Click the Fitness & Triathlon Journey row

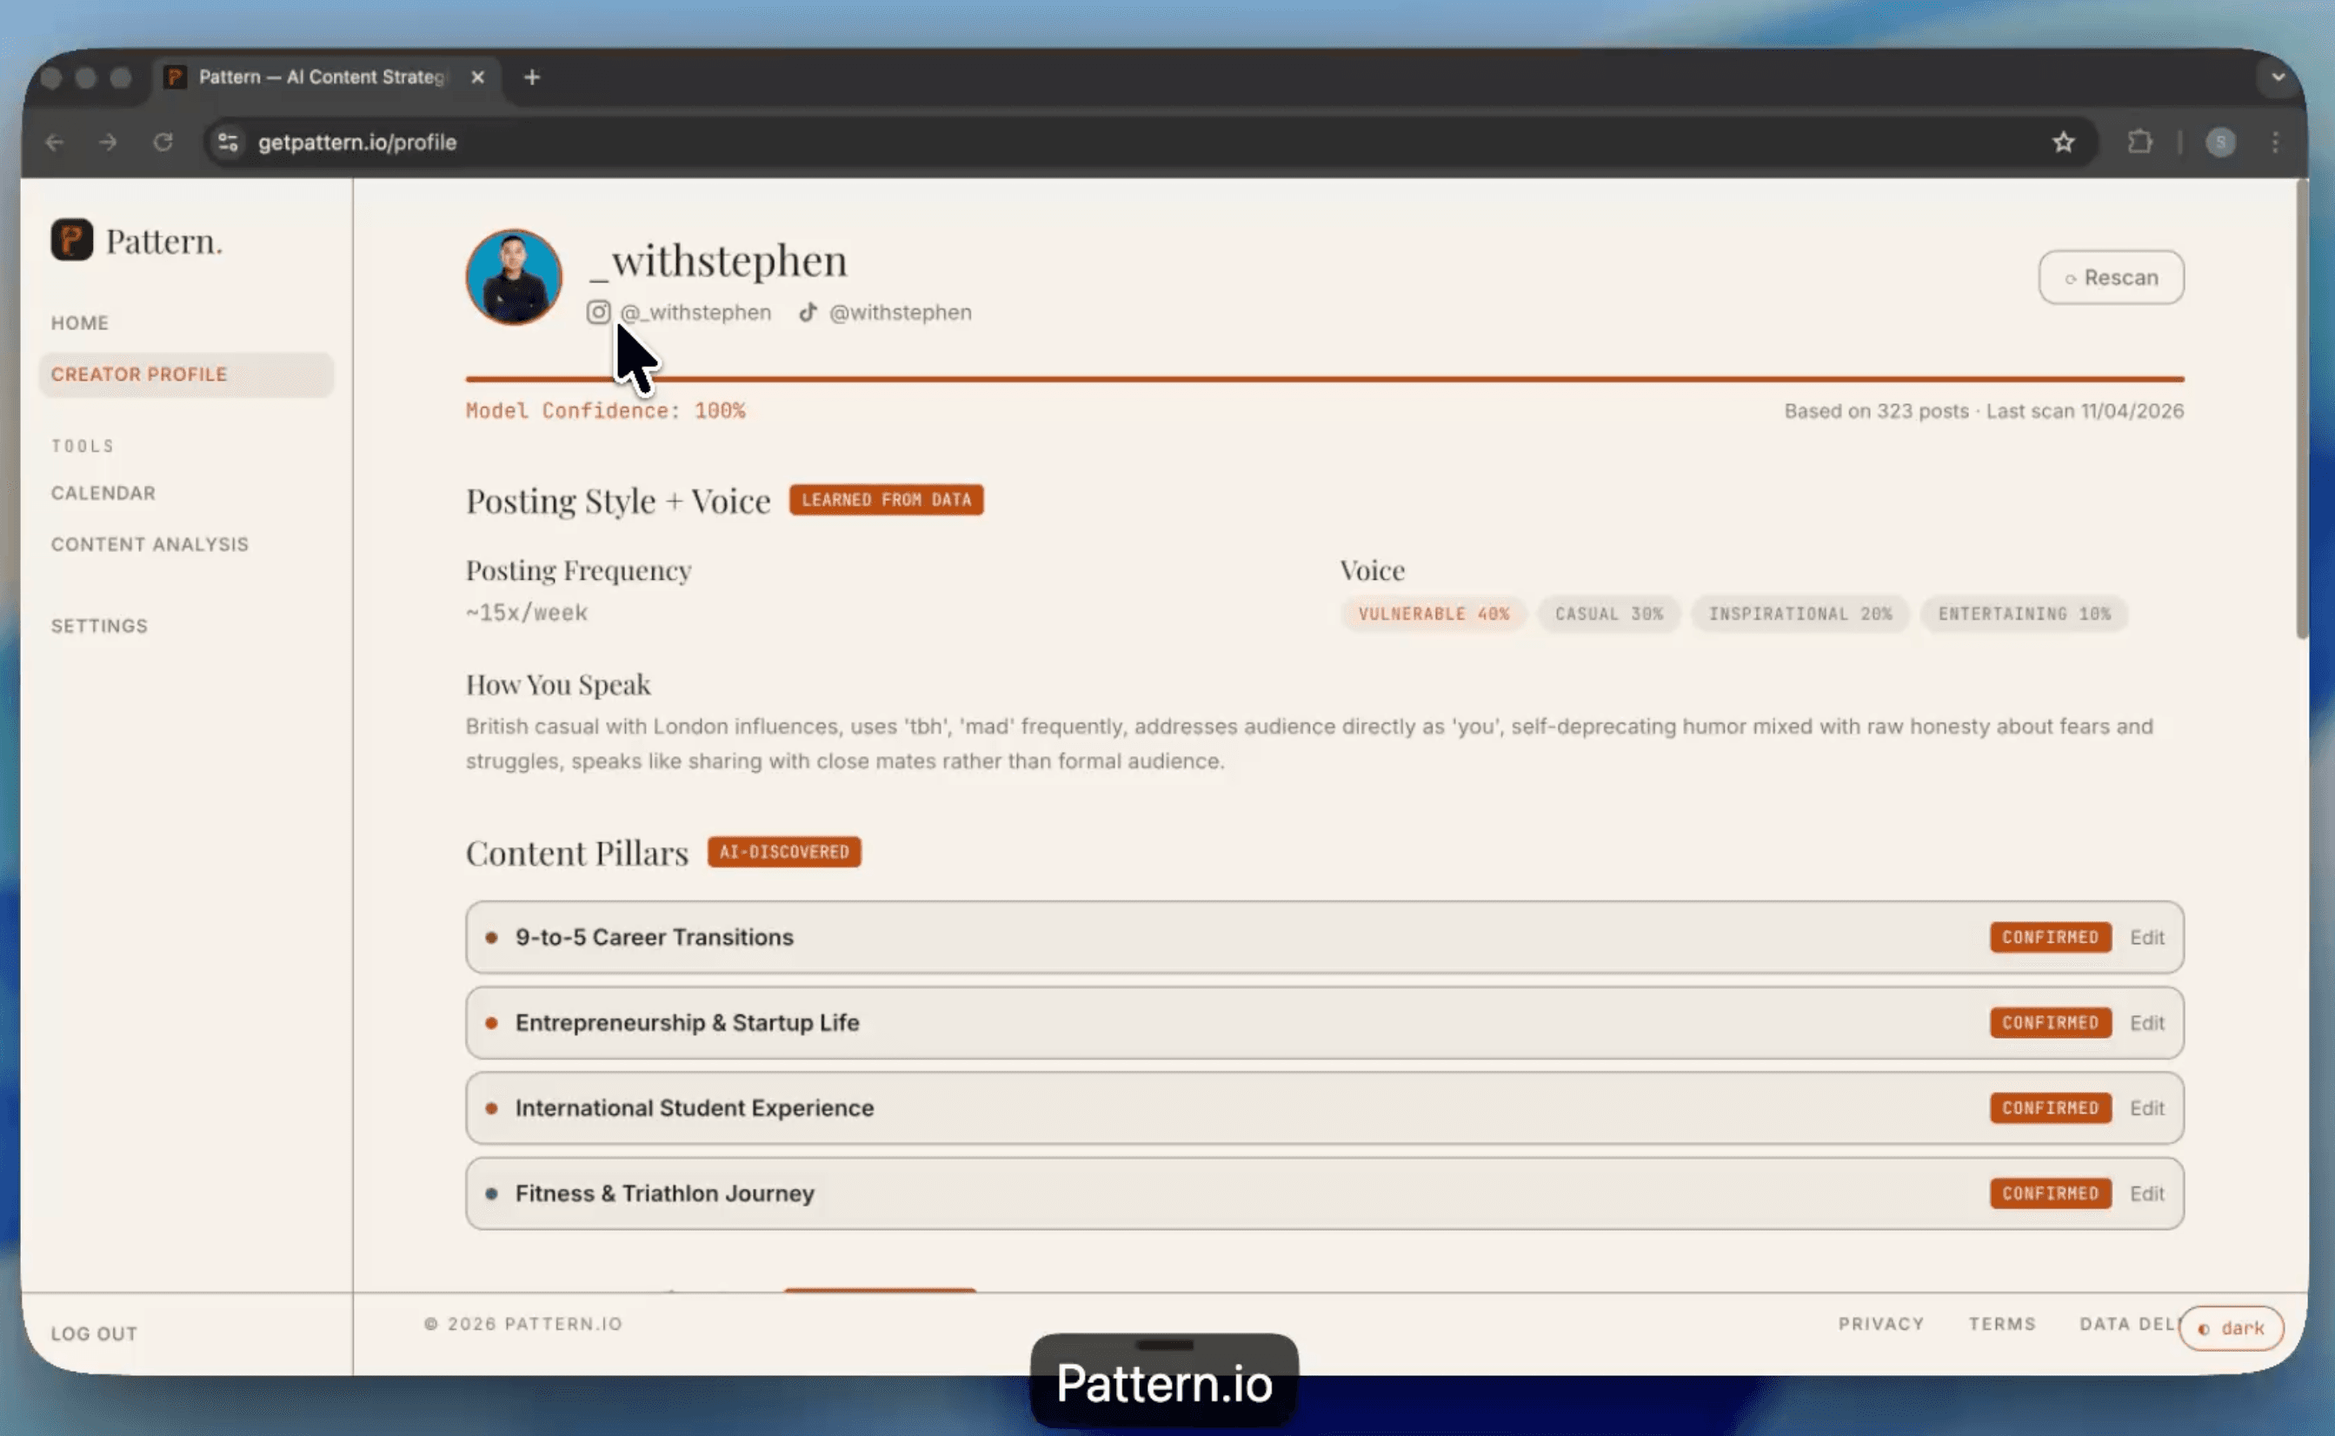tap(1325, 1193)
